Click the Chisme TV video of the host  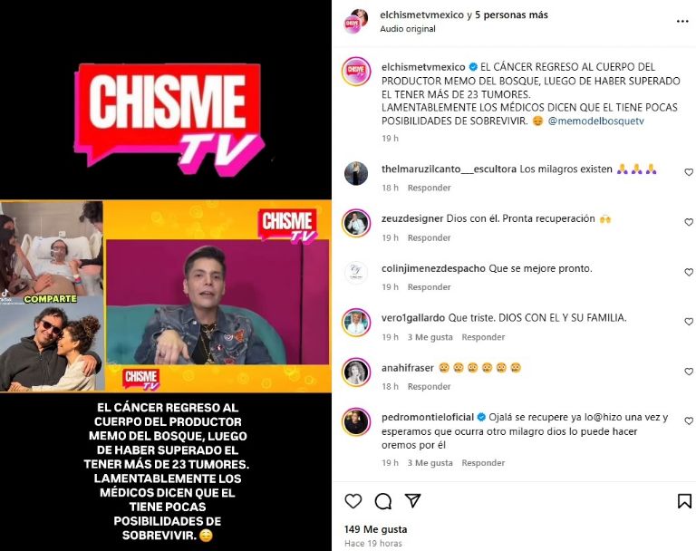pos(217,302)
